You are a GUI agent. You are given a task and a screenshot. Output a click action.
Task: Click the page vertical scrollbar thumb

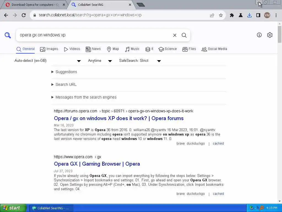tap(280, 34)
